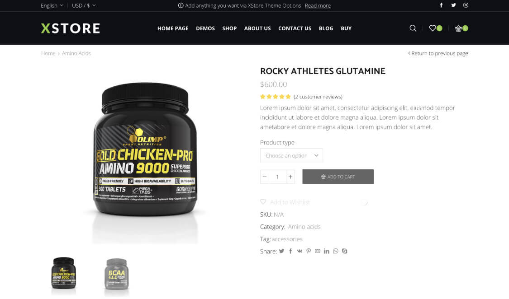This screenshot has height=299, width=509.
Task: Open the wishlist heart icon in header
Action: pyautogui.click(x=433, y=28)
